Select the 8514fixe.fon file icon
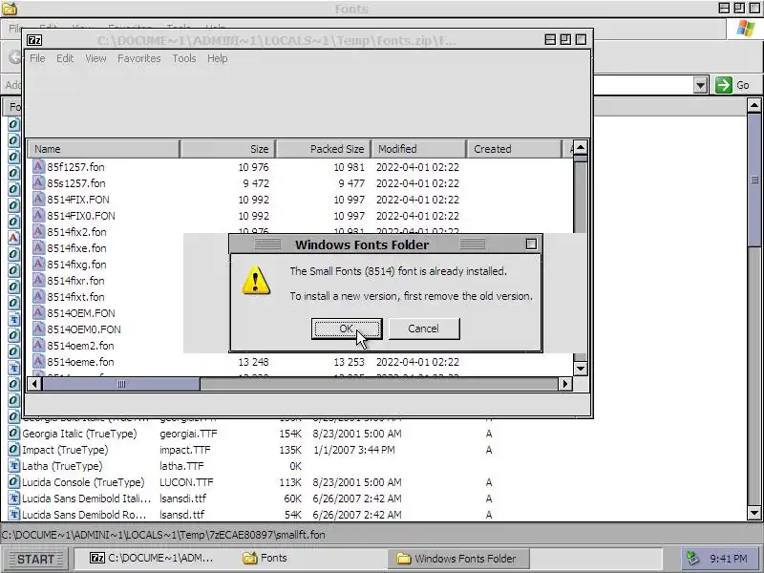 click(x=38, y=247)
